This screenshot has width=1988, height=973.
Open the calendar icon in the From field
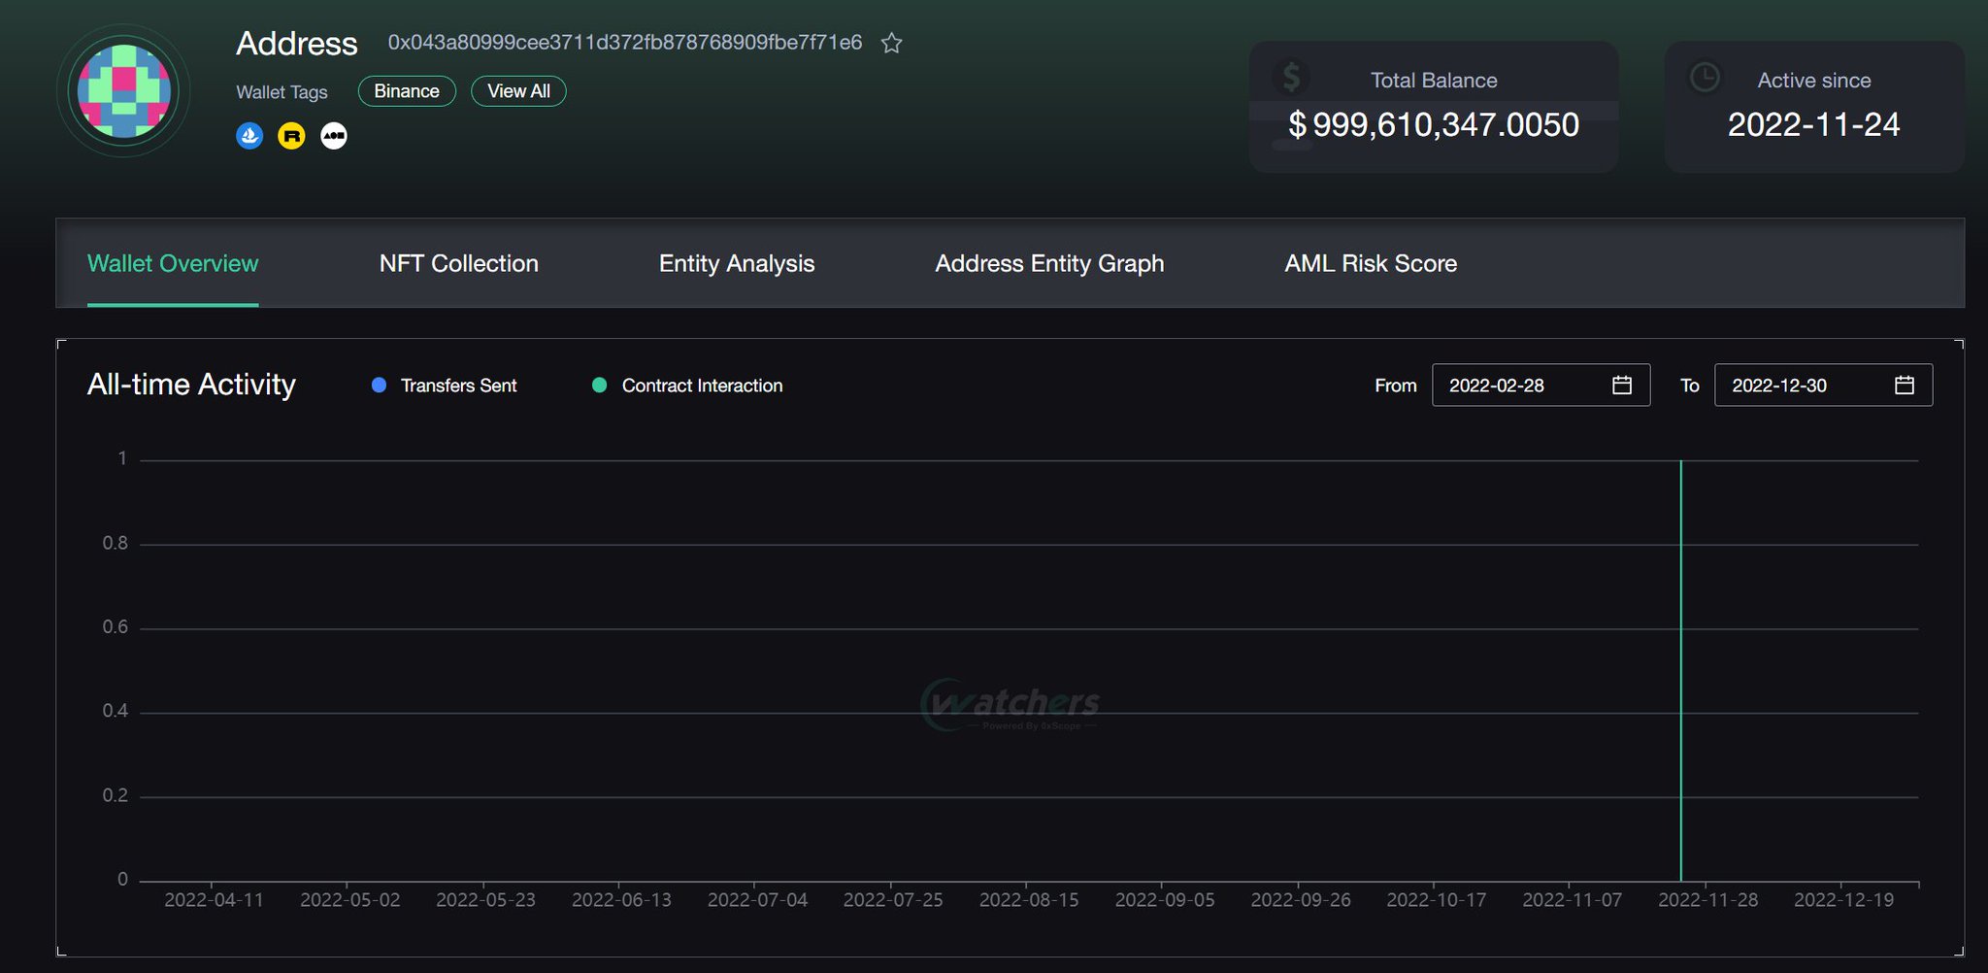pos(1622,385)
